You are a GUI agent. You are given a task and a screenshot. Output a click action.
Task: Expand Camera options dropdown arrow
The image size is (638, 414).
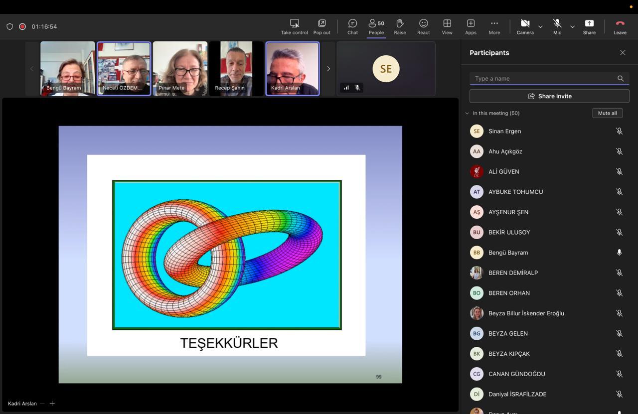click(540, 26)
